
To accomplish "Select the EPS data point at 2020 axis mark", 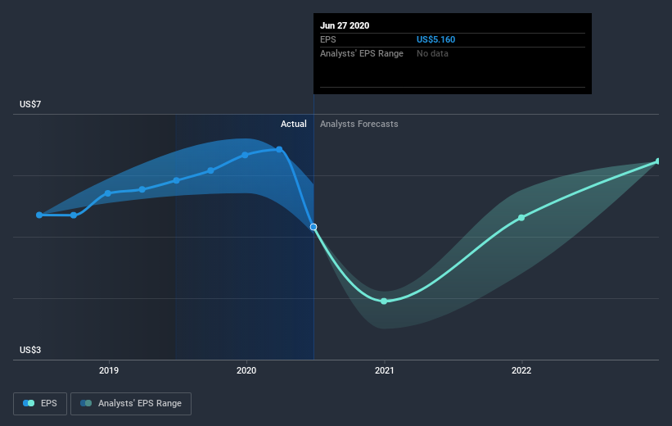I will point(245,155).
